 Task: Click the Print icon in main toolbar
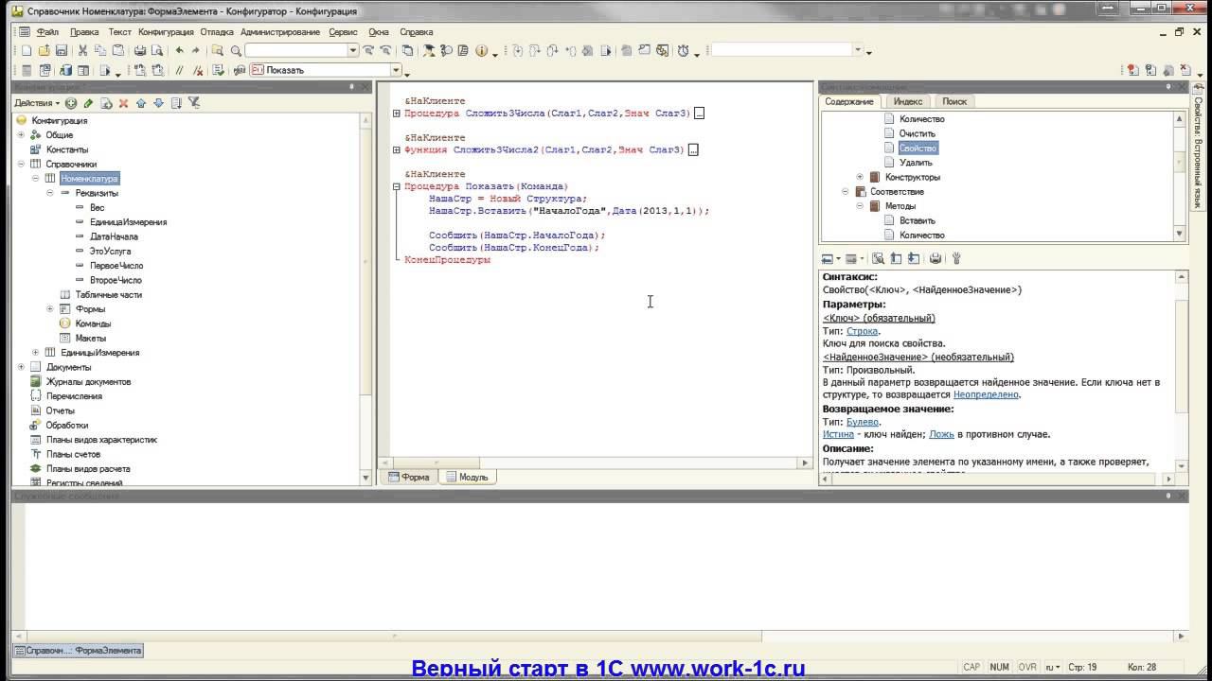[x=140, y=50]
